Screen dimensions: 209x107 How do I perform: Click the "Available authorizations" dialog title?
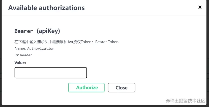tap(46, 8)
